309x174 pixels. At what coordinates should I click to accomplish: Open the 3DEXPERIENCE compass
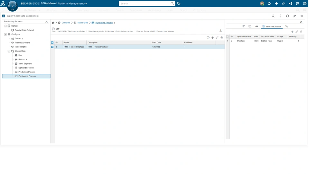13,6
